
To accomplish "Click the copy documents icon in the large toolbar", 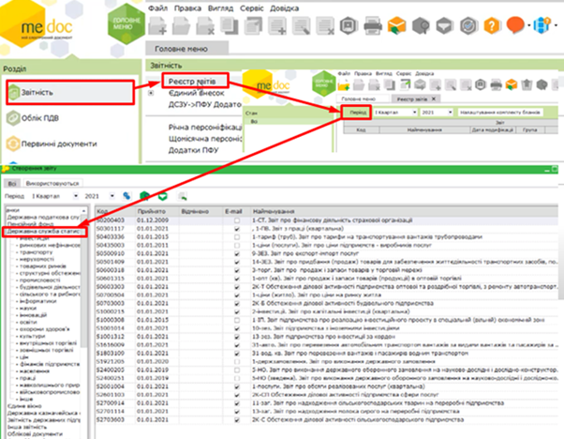I will tap(230, 26).
